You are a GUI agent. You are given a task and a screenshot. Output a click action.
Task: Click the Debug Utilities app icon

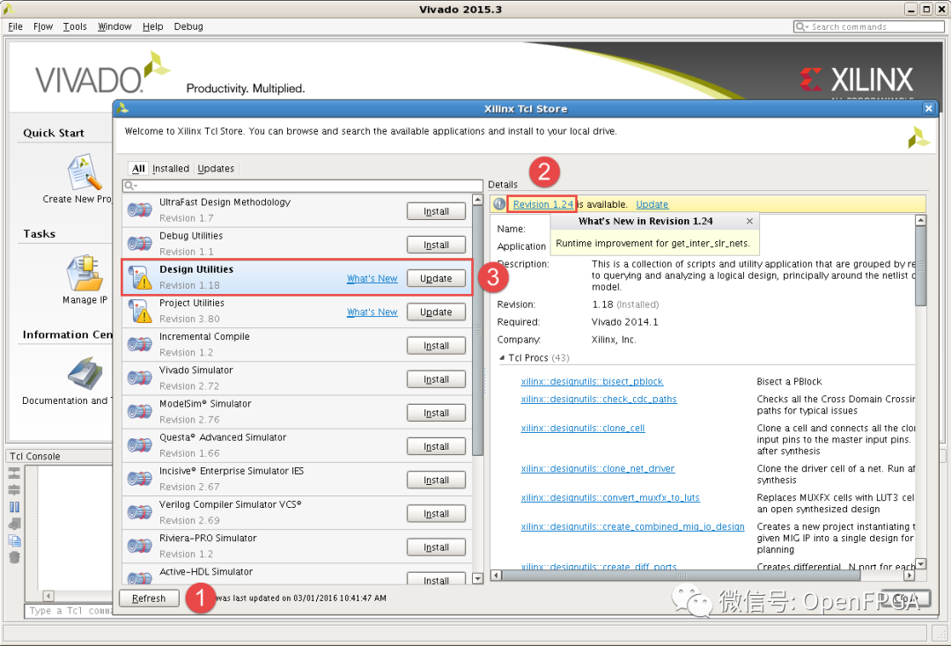(x=140, y=244)
